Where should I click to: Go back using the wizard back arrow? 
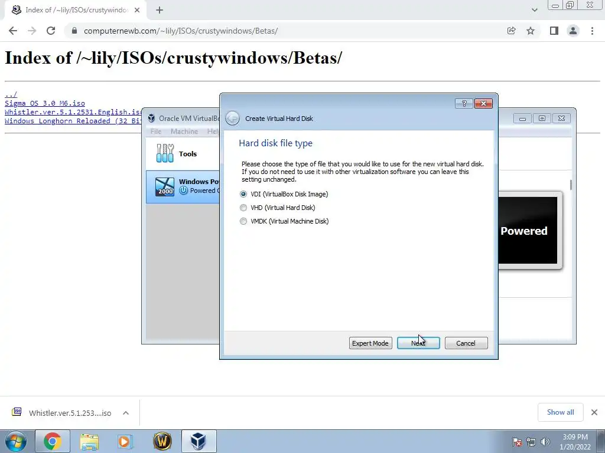coord(232,118)
